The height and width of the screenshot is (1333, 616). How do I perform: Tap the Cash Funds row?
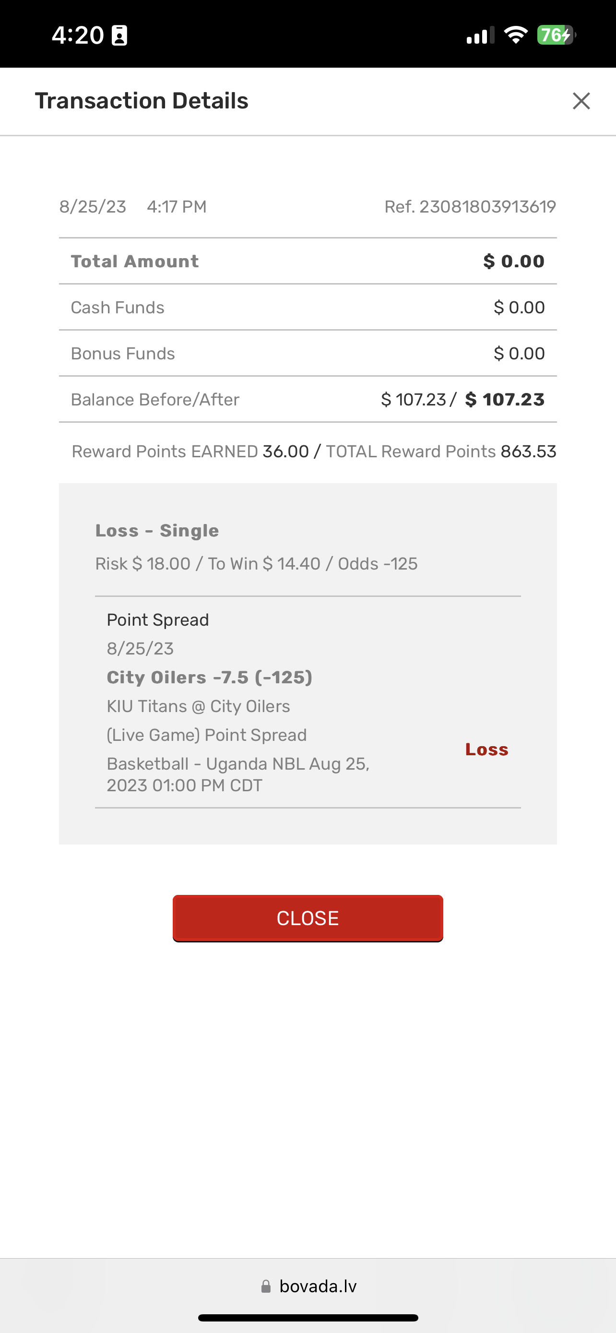tap(308, 308)
